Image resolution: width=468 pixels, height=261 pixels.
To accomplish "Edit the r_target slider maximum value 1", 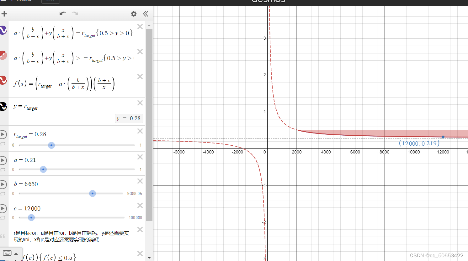I will coord(141,145).
